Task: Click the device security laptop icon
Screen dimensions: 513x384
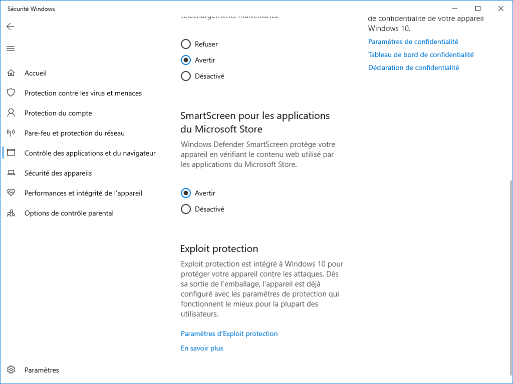Action: click(11, 173)
